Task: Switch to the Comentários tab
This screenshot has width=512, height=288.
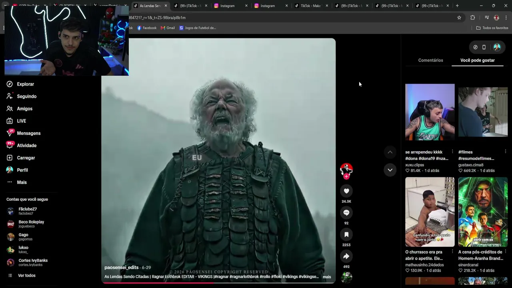Action: pyautogui.click(x=430, y=60)
